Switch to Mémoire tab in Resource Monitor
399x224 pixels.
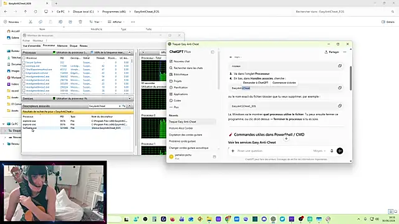click(62, 45)
